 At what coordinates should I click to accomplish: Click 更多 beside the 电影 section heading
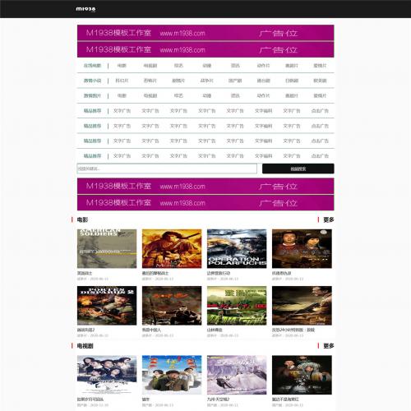(329, 219)
